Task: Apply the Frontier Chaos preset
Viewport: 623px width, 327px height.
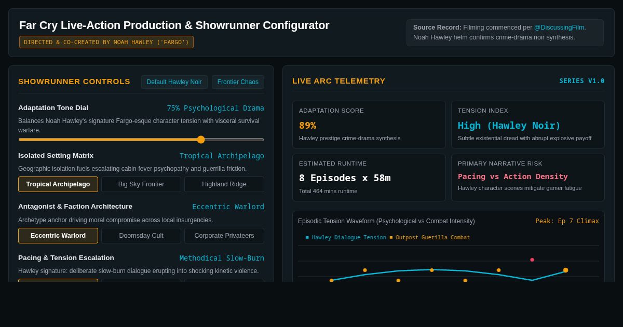Action: [x=238, y=82]
